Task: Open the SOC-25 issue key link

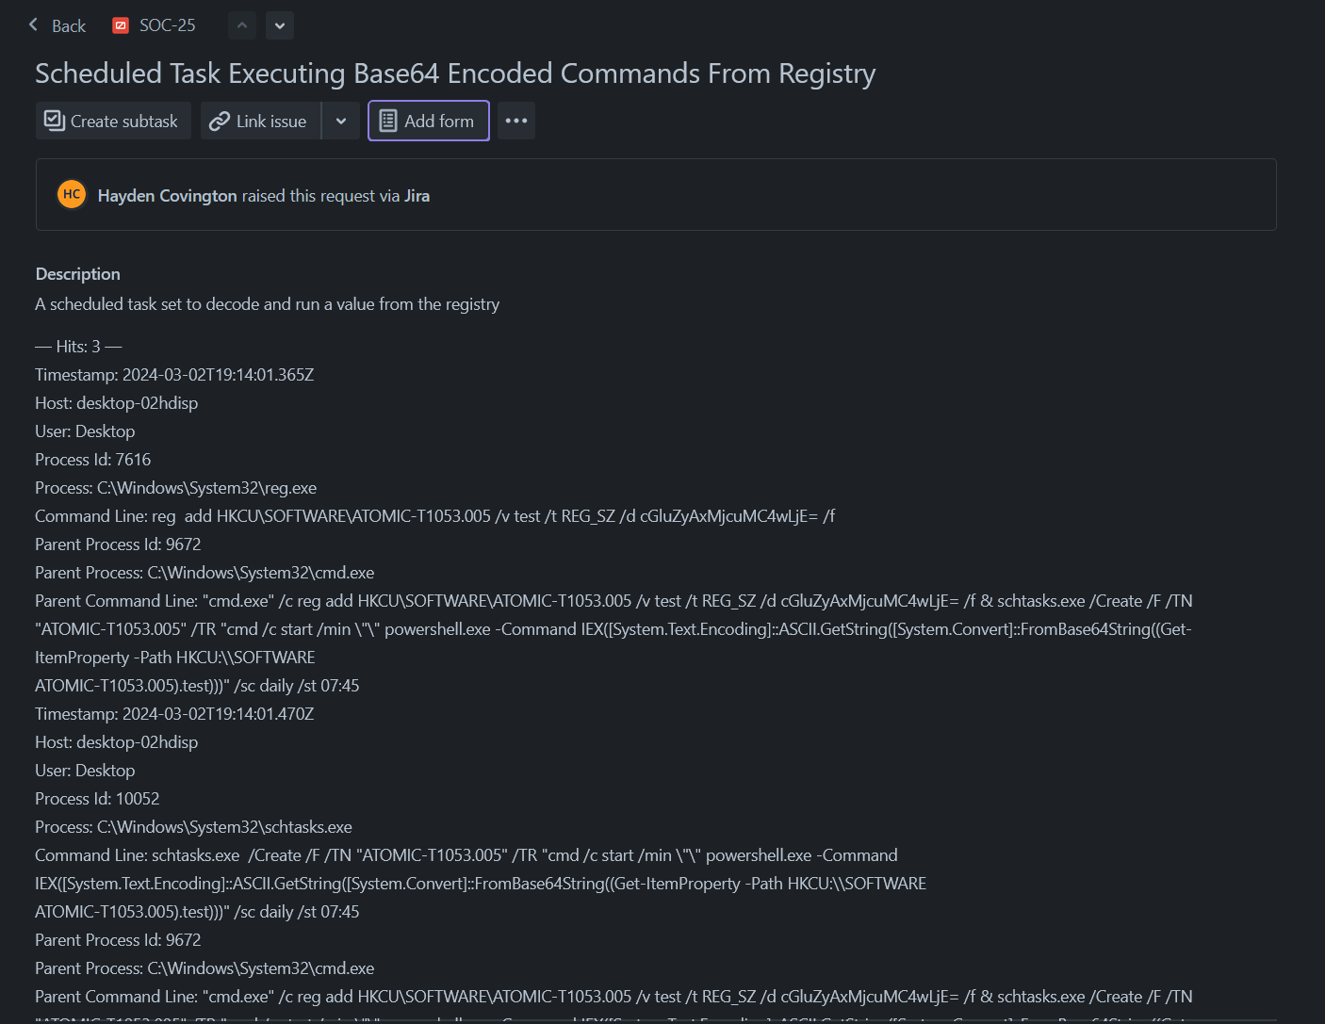Action: (x=168, y=25)
